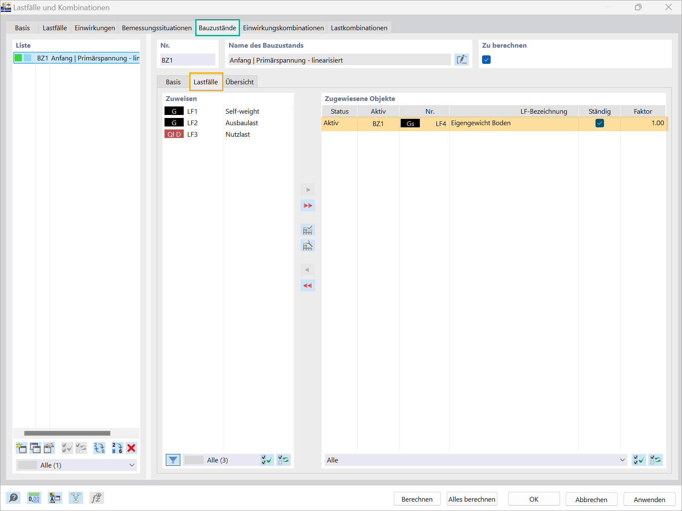The image size is (682, 511).
Task: Edit construction stage name via pencil icon
Action: coord(462,60)
